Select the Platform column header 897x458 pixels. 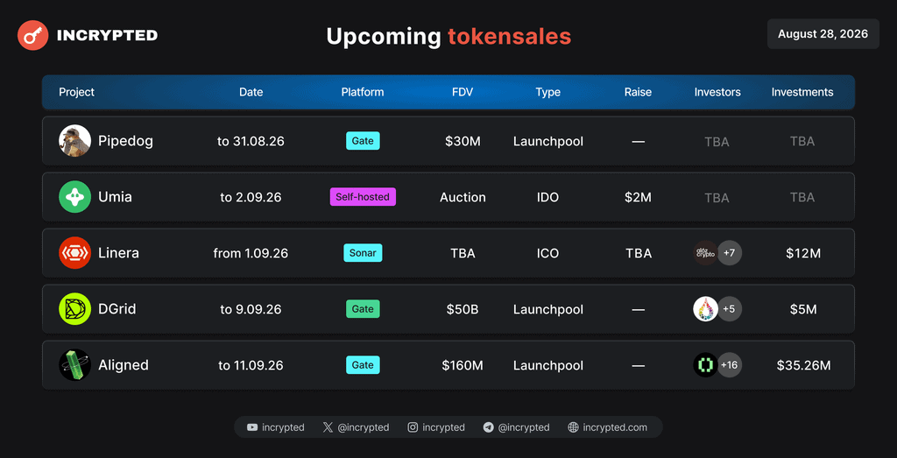tap(363, 92)
